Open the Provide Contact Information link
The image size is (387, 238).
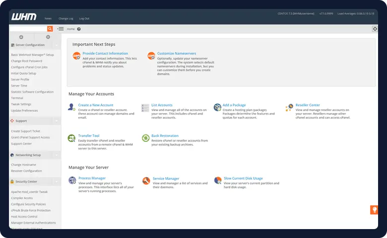click(105, 54)
